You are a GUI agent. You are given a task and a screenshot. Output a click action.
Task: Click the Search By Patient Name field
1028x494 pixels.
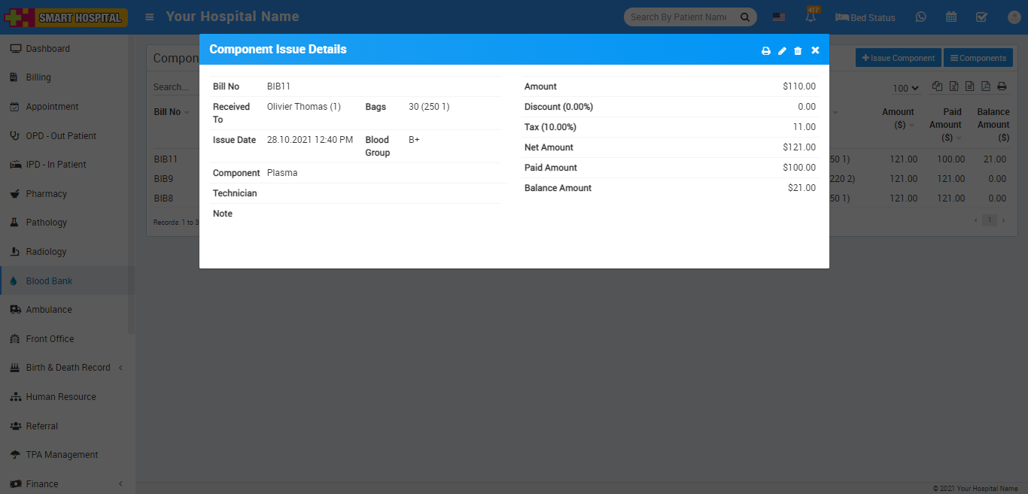(679, 17)
